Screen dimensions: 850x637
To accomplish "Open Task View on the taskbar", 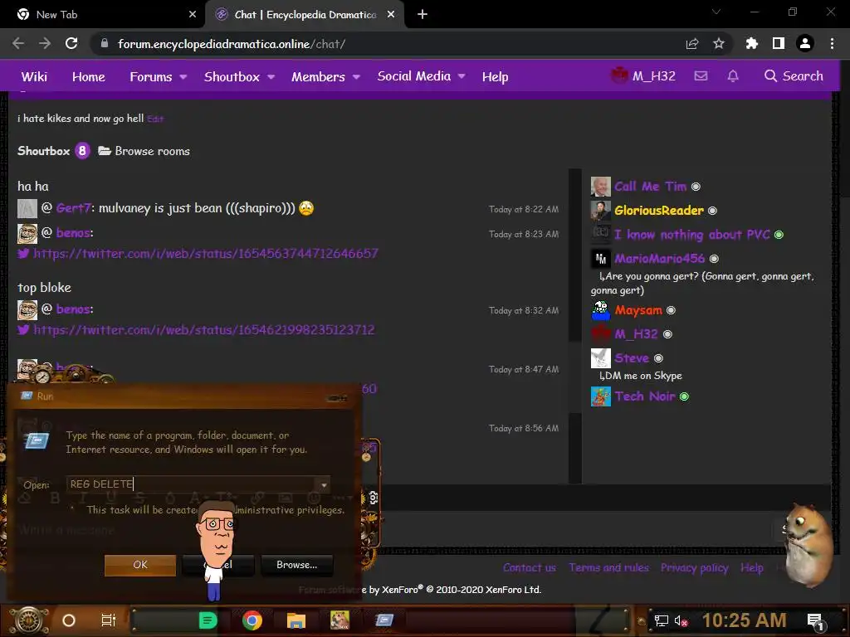I will click(109, 620).
